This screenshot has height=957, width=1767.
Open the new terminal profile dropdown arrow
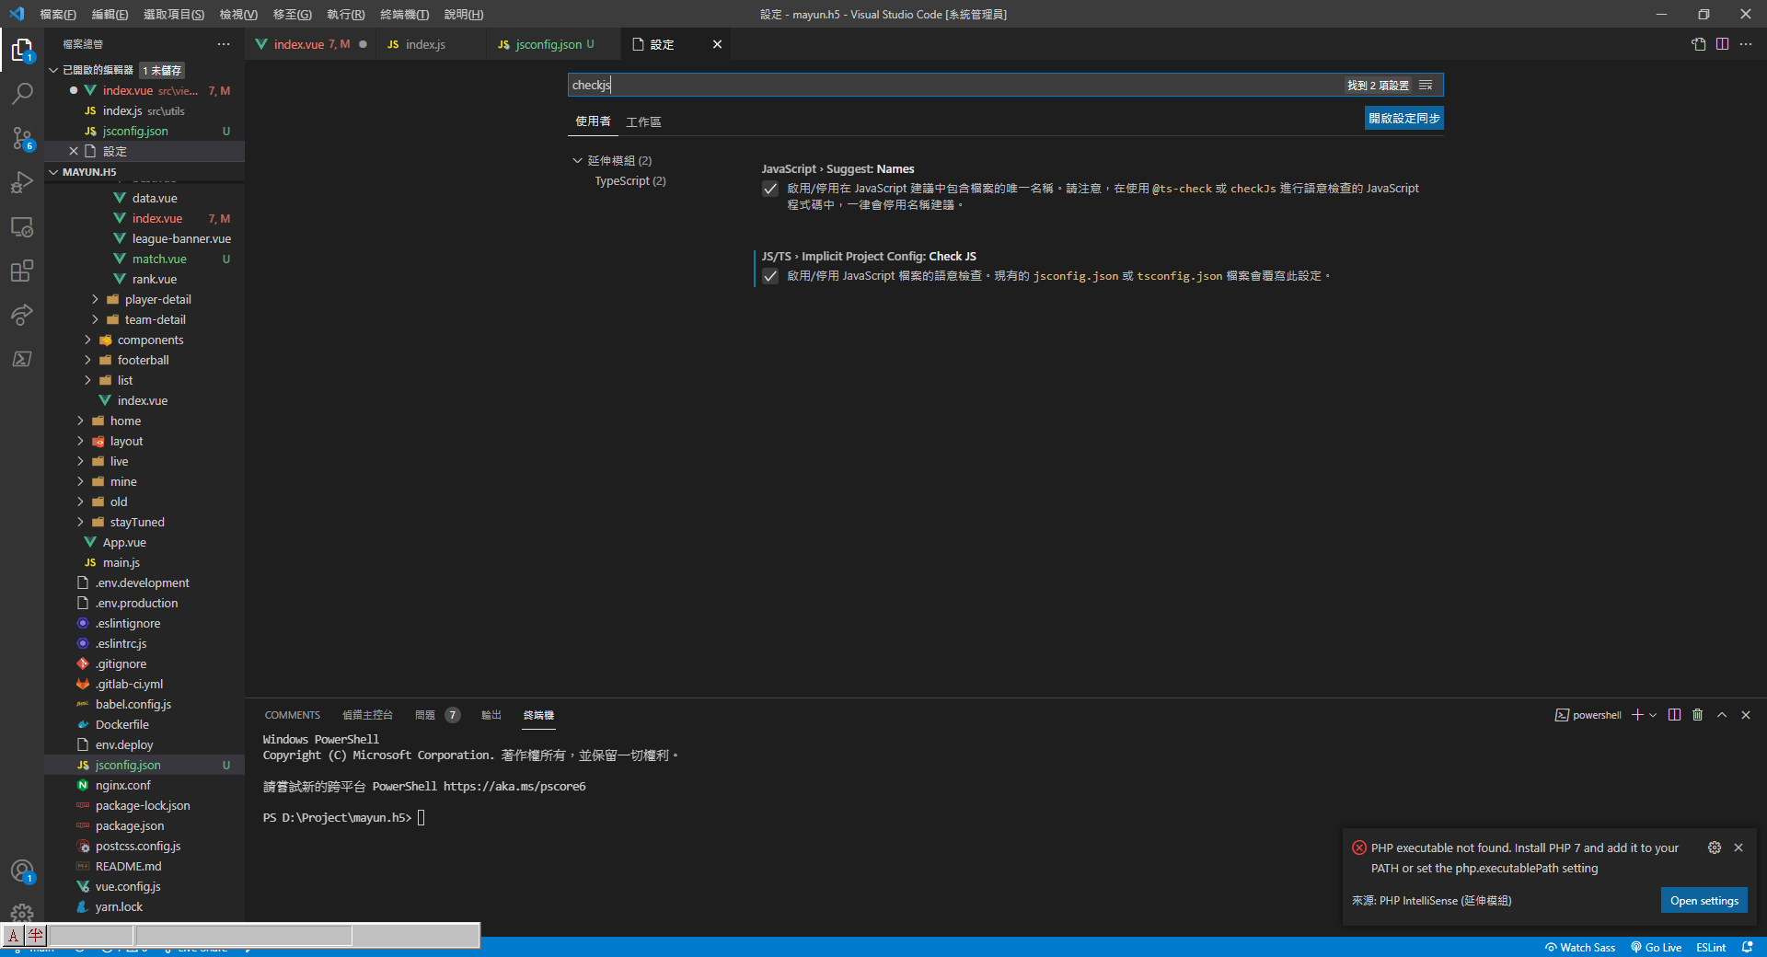tap(1653, 715)
